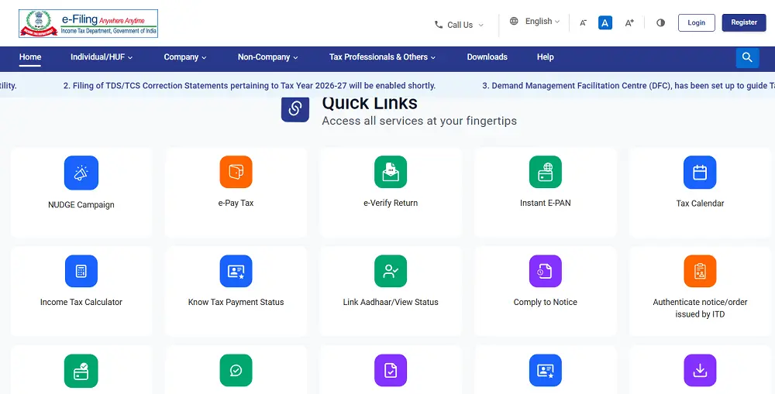This screenshot has width=775, height=394.
Task: Expand the Call Us dropdown
Action: coord(459,25)
